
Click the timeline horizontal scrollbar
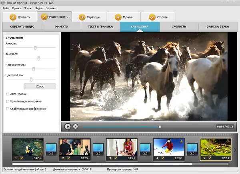[102, 164]
